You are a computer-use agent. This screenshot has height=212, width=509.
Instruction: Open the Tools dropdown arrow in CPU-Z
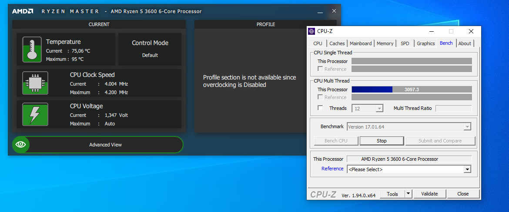pyautogui.click(x=409, y=194)
